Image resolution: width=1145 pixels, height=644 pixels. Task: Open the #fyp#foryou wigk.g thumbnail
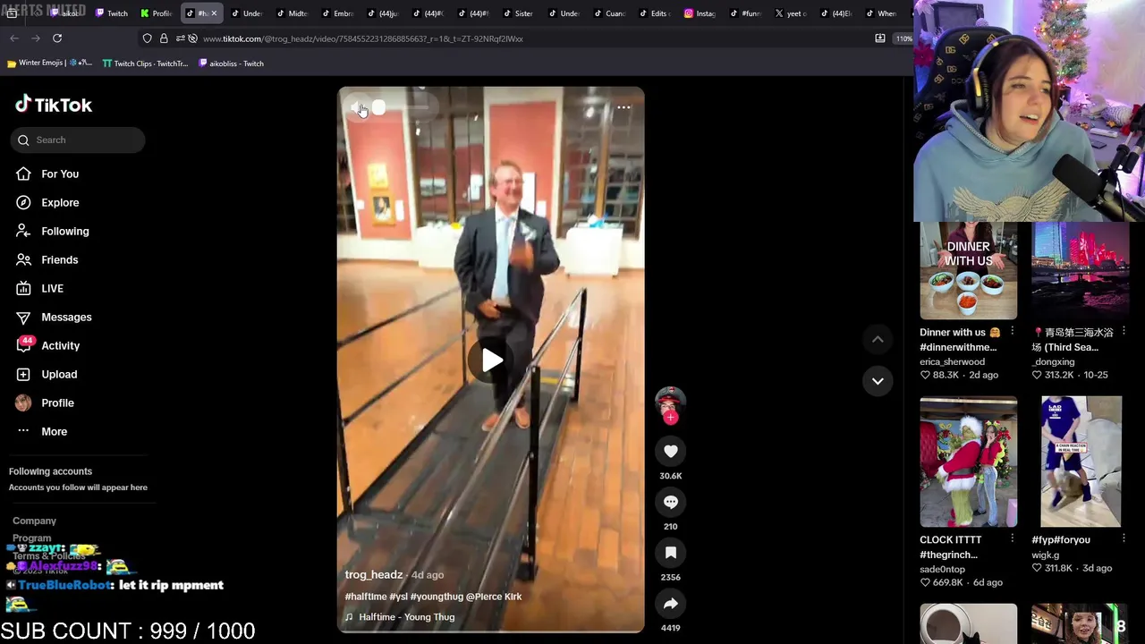(1081, 462)
